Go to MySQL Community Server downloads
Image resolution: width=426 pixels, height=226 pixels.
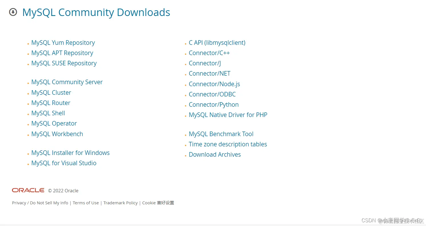(x=67, y=82)
